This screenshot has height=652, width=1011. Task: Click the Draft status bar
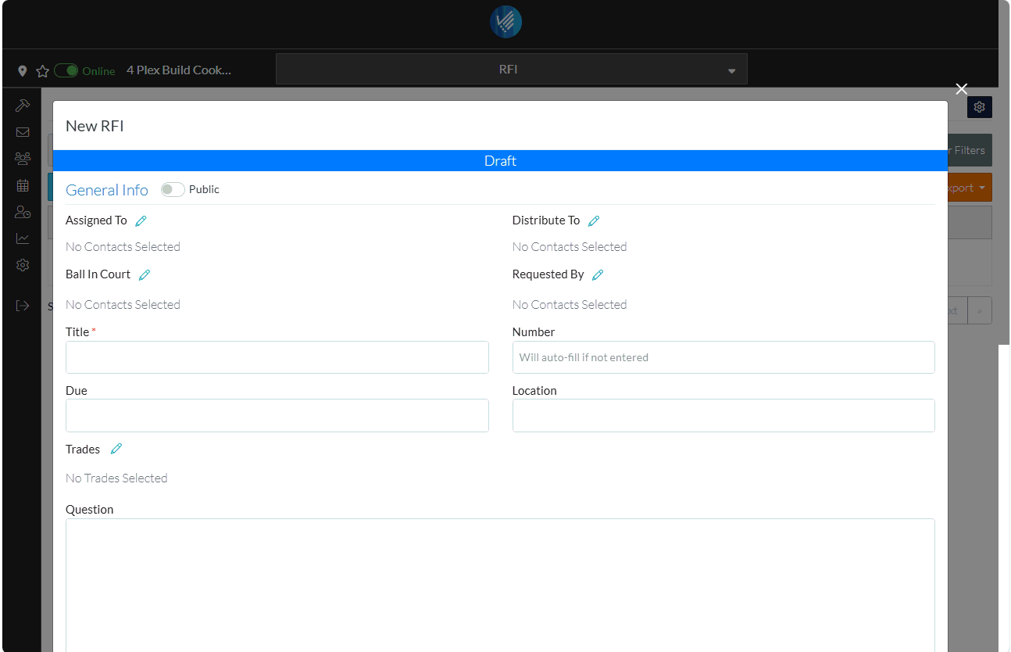pyautogui.click(x=500, y=160)
